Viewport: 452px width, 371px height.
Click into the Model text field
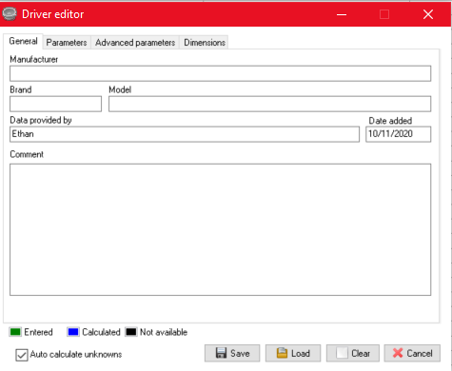coord(269,104)
